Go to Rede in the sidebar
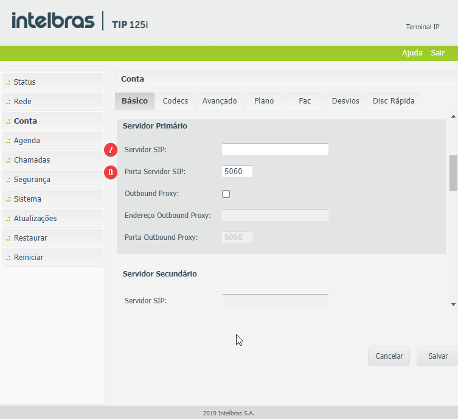Screen dimensions: 458x419 point(53,102)
